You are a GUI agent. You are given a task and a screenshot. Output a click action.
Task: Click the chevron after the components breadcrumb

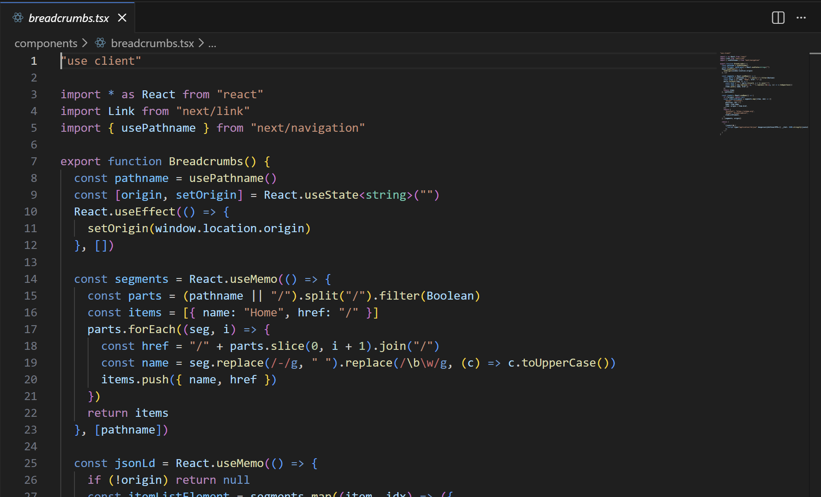[85, 43]
